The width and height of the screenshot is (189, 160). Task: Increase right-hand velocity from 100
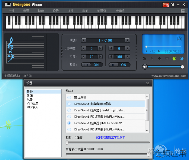coord(127,57)
